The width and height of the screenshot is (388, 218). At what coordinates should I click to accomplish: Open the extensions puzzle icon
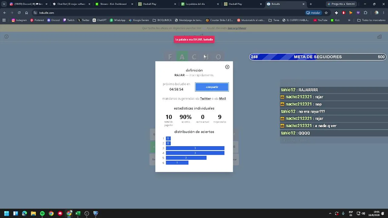365,13
